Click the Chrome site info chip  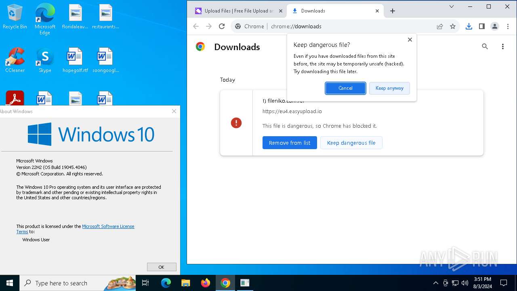pyautogui.click(x=249, y=26)
